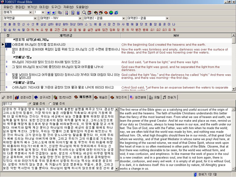
Task: Click the scroll-down arrow of the Bible text pane
Action: pos(233,89)
